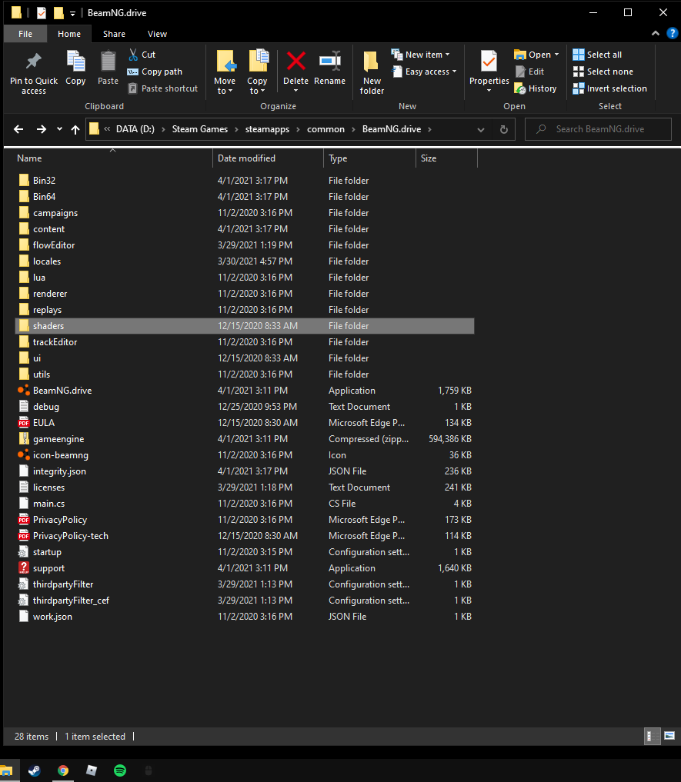The width and height of the screenshot is (681, 782).
Task: Rename the selected item
Action: tap(329, 67)
